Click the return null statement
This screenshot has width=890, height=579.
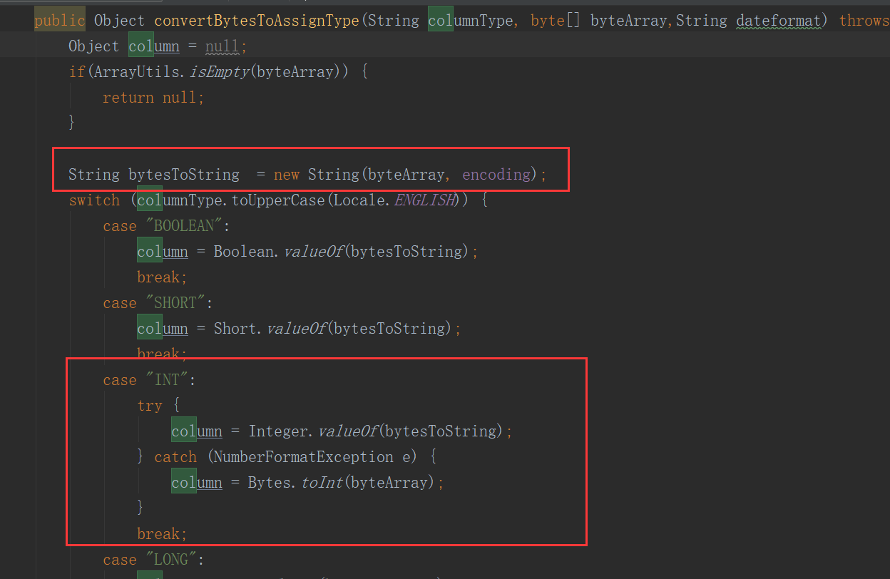click(x=153, y=97)
